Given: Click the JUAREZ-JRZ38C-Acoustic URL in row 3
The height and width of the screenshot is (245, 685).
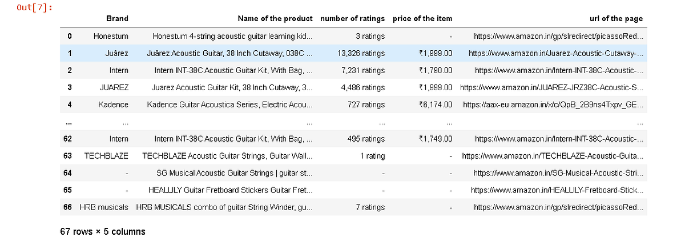Looking at the screenshot, I should tap(551, 87).
